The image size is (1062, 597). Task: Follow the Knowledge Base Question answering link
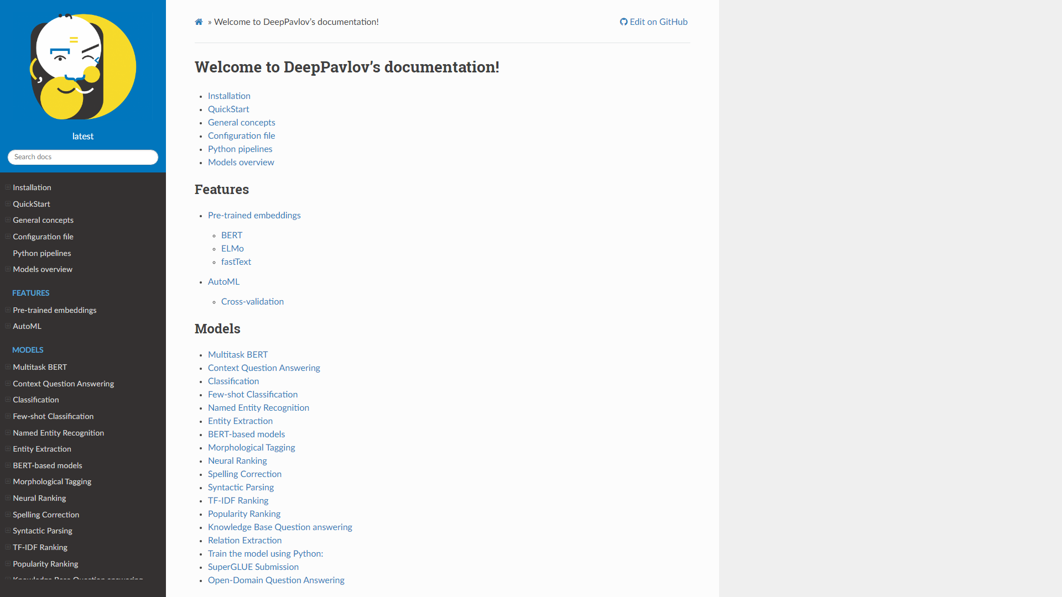(x=280, y=527)
